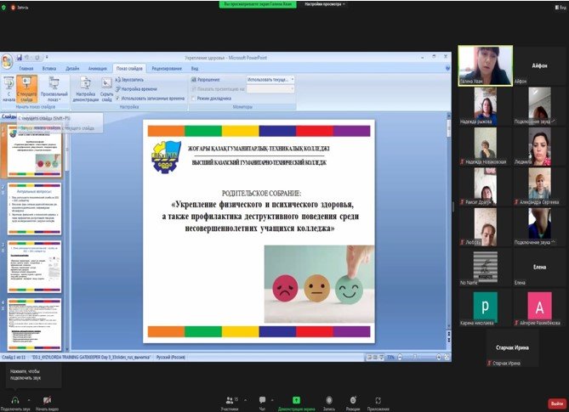Click green encryption shield icon
Image resolution: width=569 pixels, height=412 pixels.
pyautogui.click(x=3, y=7)
